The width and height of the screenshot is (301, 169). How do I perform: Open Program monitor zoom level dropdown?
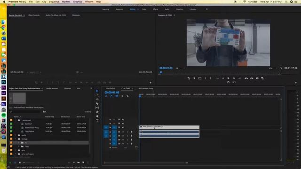(x=180, y=68)
